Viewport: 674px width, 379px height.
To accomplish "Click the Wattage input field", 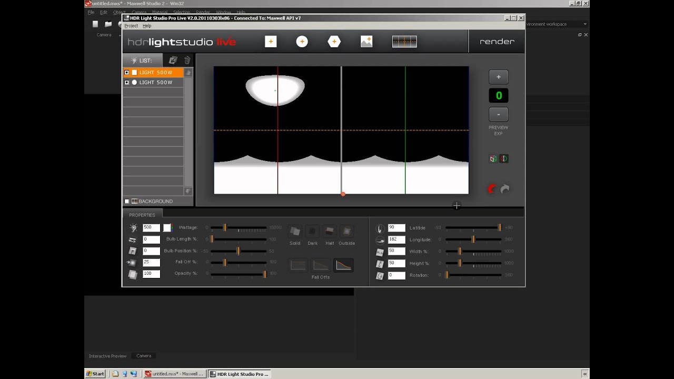I will (x=151, y=227).
